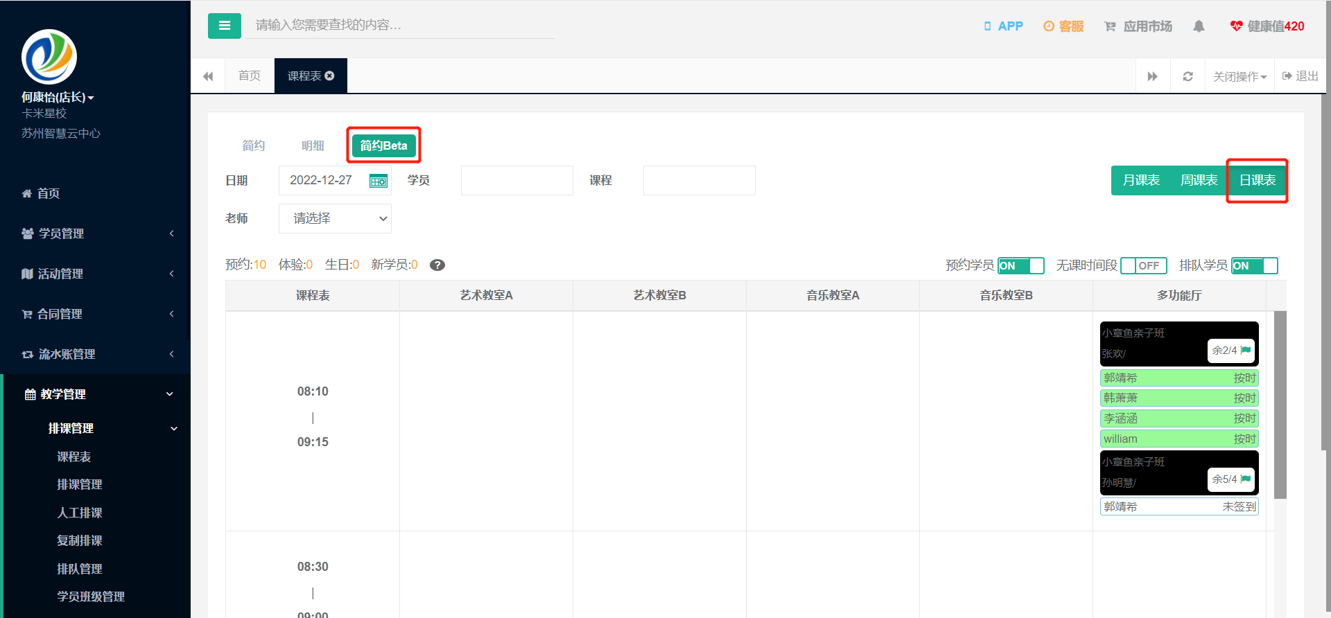Click the tabs scroll-left double arrow
Screen dimensions: 1331x618
coord(208,76)
